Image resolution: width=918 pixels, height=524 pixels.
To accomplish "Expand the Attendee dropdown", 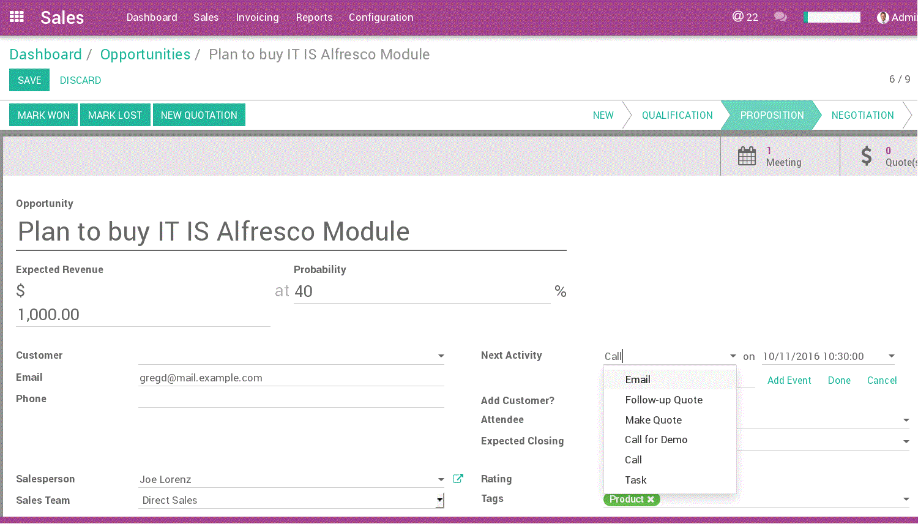I will tap(906, 421).
